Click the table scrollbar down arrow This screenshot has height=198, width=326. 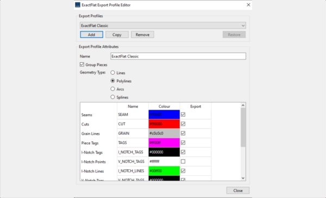click(x=243, y=178)
